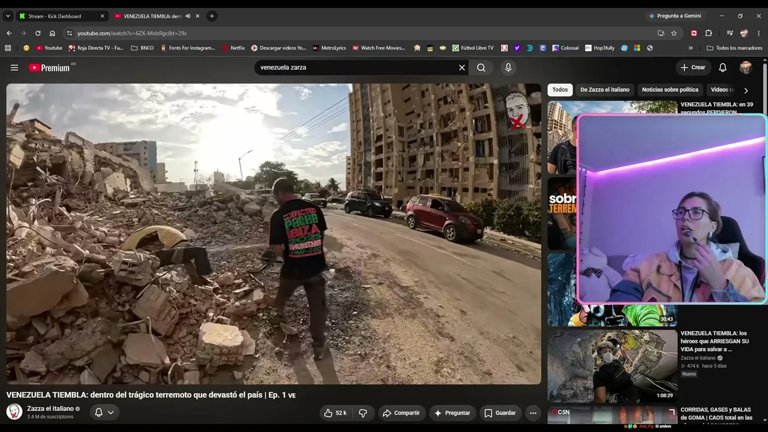Expand the tab search dropdown
Screen dimensions: 768x432
(8, 16)
